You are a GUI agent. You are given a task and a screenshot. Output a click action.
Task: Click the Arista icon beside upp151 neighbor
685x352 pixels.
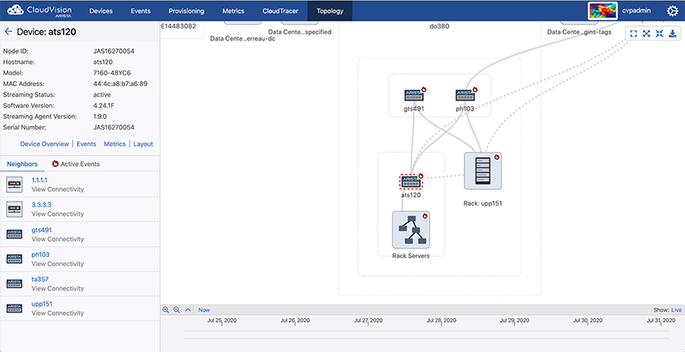coord(14,308)
